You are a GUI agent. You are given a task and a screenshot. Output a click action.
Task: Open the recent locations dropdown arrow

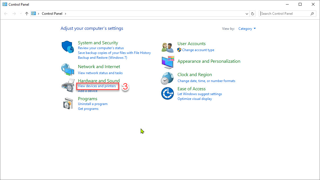[x=21, y=14]
